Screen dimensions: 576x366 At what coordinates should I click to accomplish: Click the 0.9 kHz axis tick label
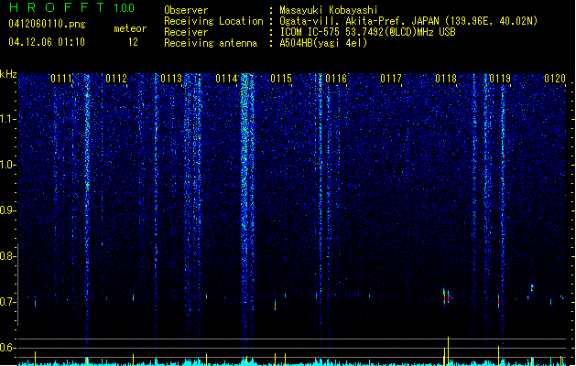point(7,210)
